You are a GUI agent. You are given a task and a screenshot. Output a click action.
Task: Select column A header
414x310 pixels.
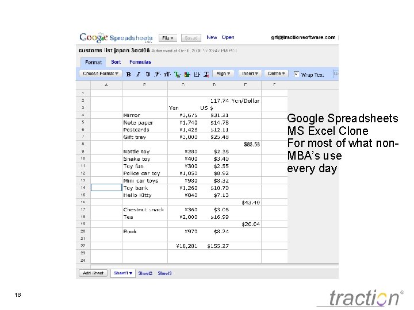(106, 85)
